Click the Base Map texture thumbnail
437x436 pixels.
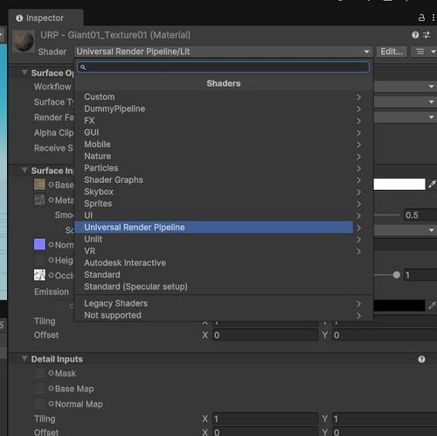pos(39,185)
